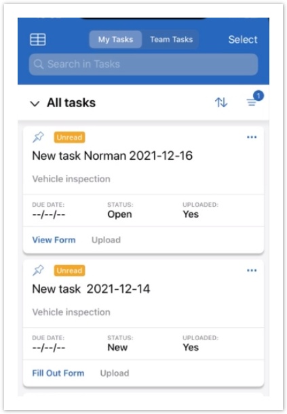Viewport: 287px width, 414px height.
Task: Switch to My Tasks tab
Action: 115,39
